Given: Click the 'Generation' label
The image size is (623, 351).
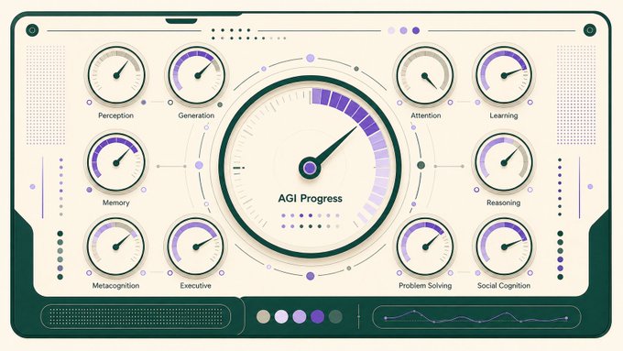Looking at the screenshot, I should point(196,115).
